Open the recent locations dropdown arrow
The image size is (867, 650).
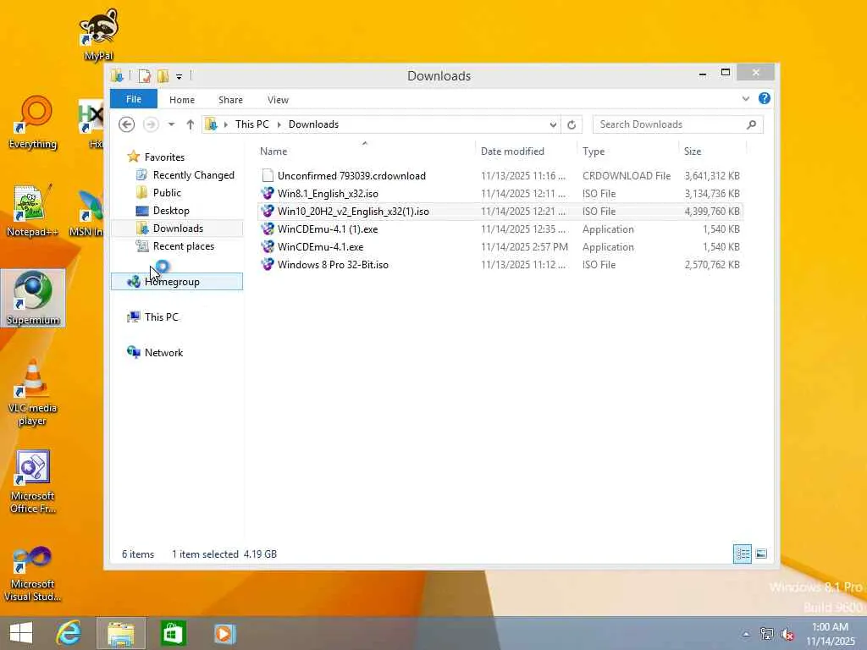(171, 124)
